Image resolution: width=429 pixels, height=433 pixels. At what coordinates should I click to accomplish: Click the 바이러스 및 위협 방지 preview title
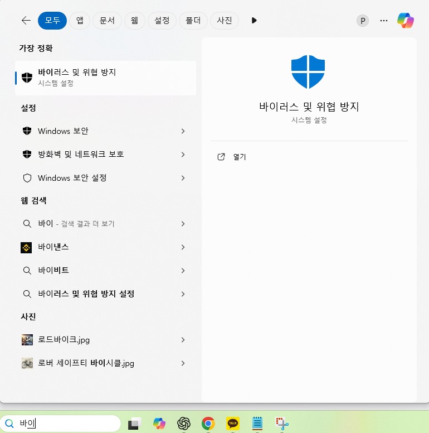309,107
